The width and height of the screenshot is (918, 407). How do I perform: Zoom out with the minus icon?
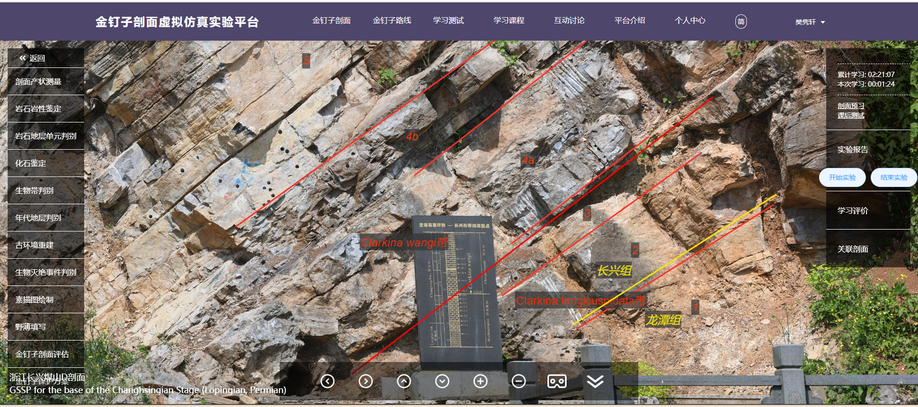click(519, 381)
